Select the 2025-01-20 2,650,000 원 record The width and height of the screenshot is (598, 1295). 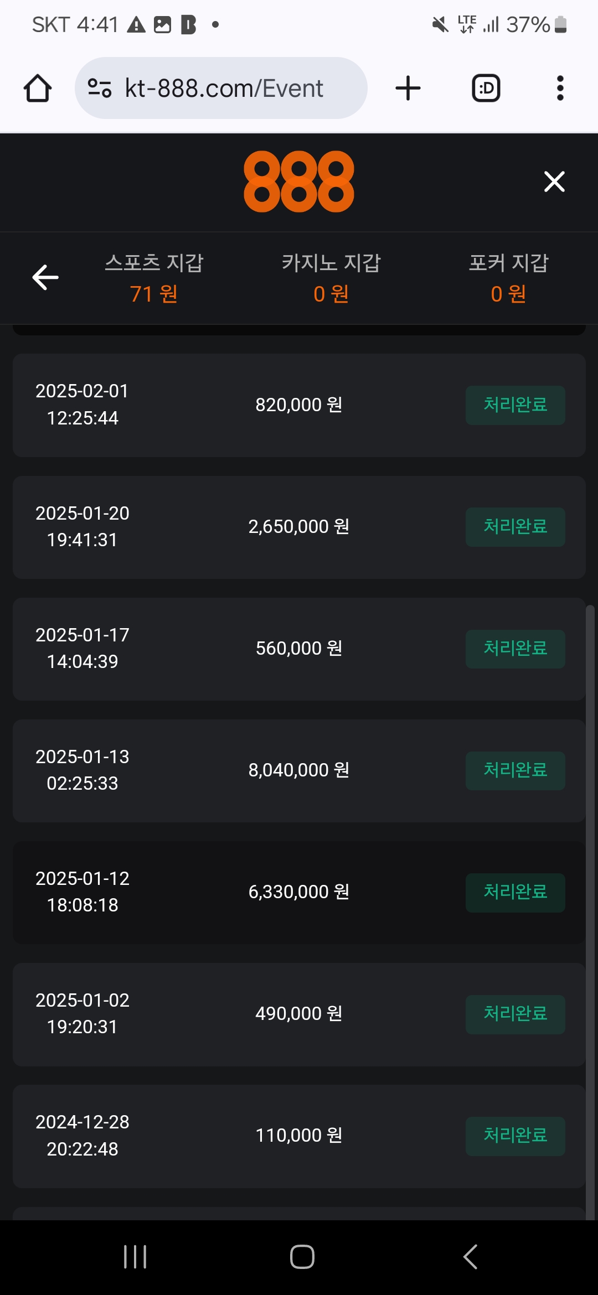[299, 527]
